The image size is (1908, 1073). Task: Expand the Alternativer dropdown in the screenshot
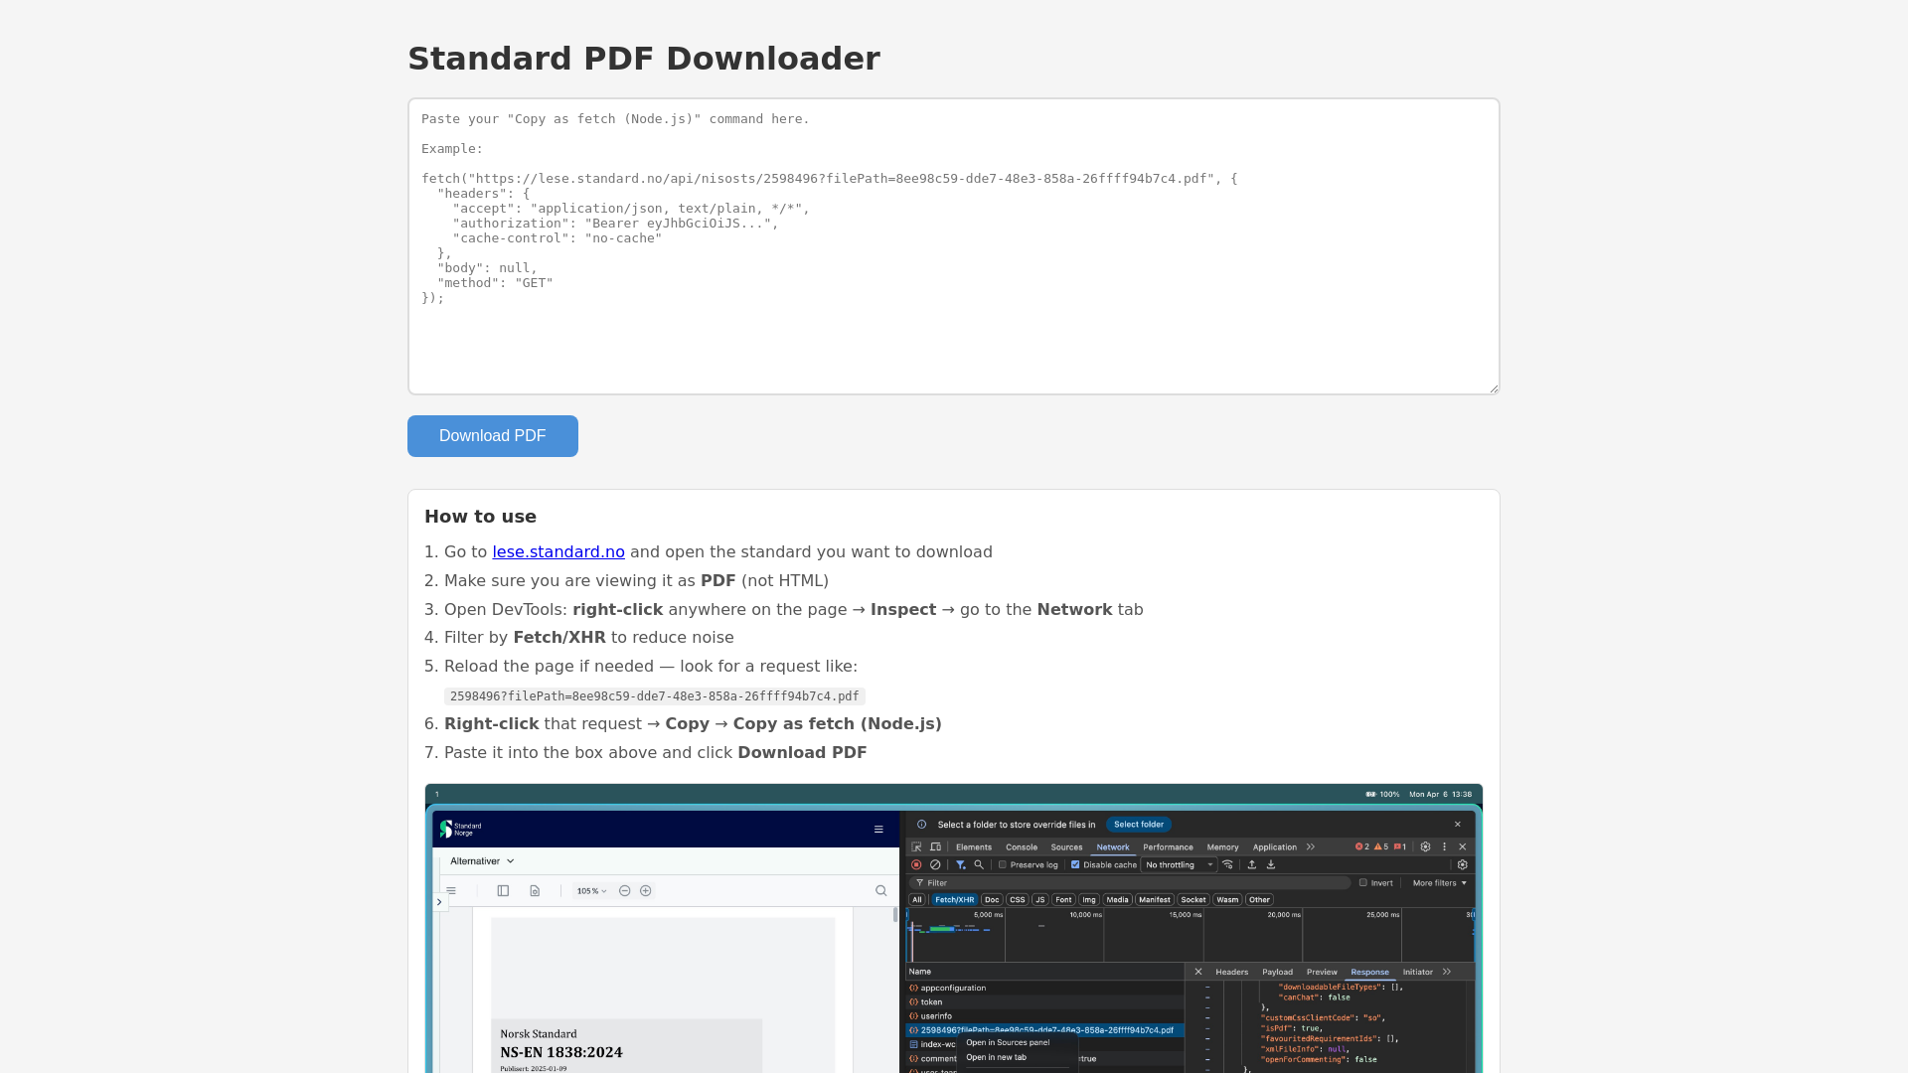point(482,861)
